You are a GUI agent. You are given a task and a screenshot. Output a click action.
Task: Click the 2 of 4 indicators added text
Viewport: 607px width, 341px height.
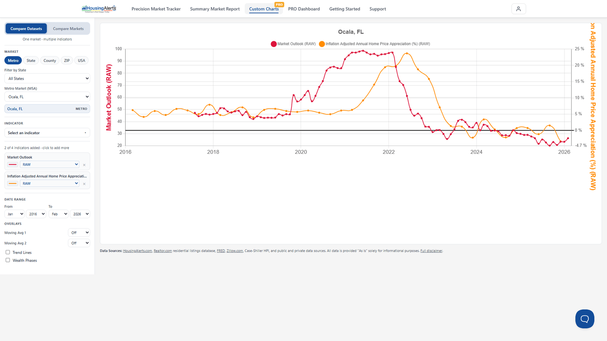37,148
